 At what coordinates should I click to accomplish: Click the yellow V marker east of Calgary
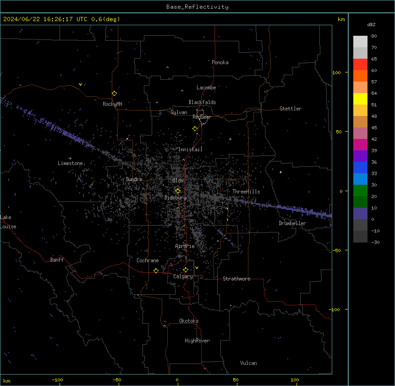click(x=197, y=268)
